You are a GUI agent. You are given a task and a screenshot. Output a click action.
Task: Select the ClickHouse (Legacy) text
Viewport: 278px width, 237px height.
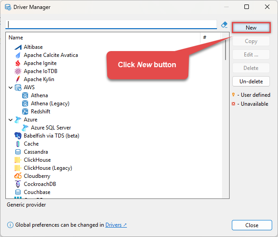point(48,168)
